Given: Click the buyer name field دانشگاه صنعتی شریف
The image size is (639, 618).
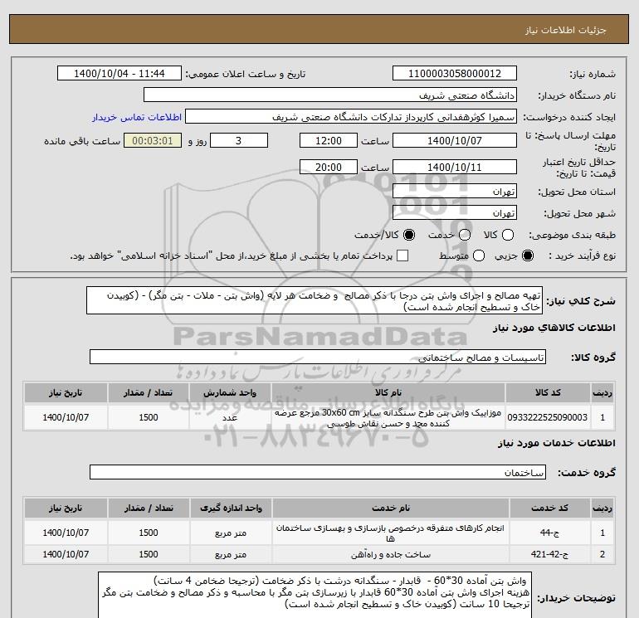Looking at the screenshot, I should [330, 95].
